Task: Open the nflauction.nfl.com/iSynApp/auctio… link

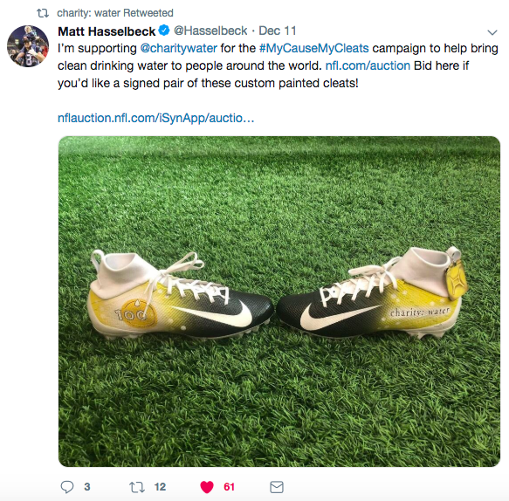Action: (155, 118)
